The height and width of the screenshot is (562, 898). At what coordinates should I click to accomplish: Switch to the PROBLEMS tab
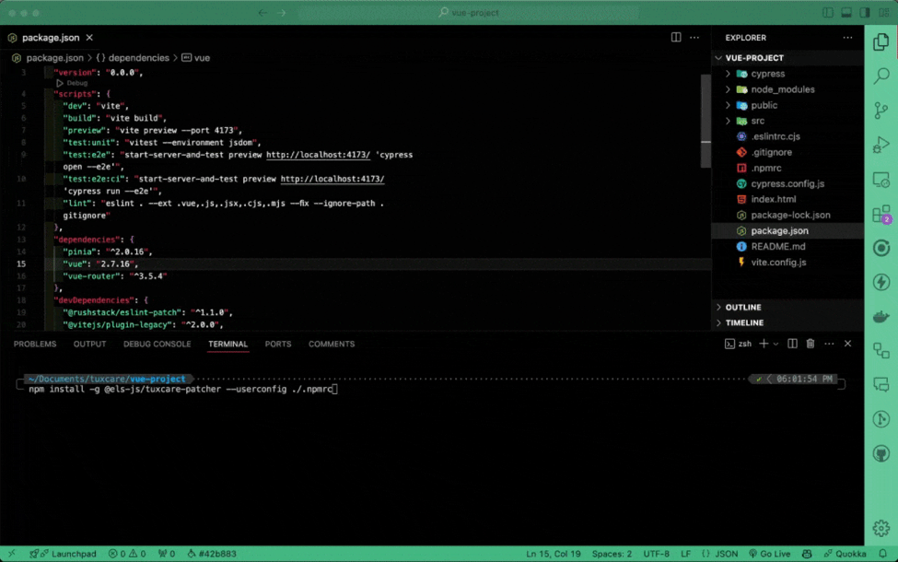(35, 344)
